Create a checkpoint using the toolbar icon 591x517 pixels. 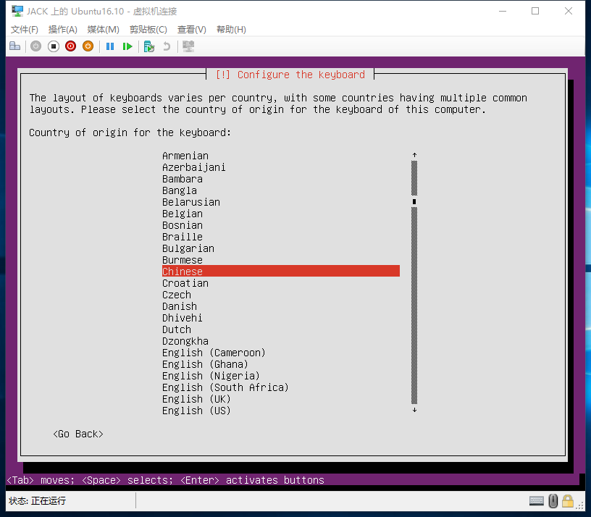148,46
